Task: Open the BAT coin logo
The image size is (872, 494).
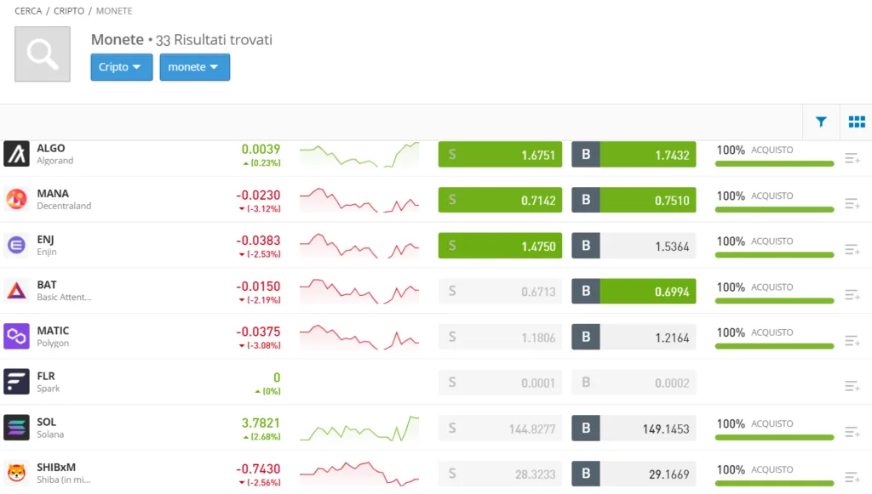Action: coord(17,290)
